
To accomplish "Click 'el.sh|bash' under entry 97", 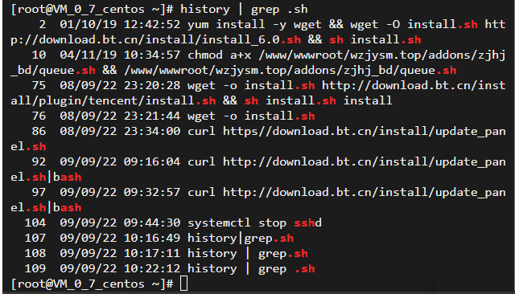I will tap(46, 207).
